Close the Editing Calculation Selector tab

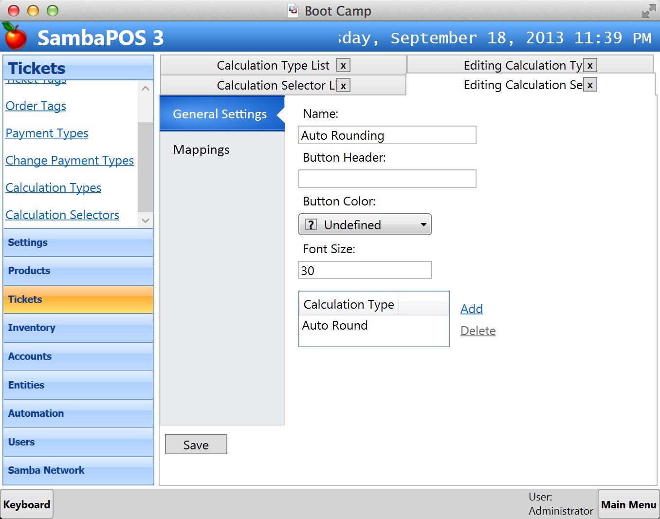[590, 85]
